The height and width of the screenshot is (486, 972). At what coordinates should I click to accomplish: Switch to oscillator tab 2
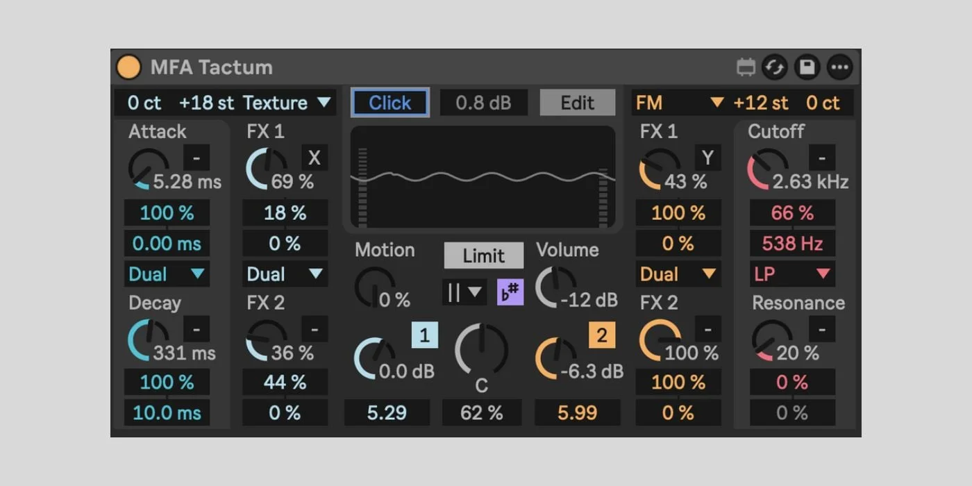click(x=601, y=335)
